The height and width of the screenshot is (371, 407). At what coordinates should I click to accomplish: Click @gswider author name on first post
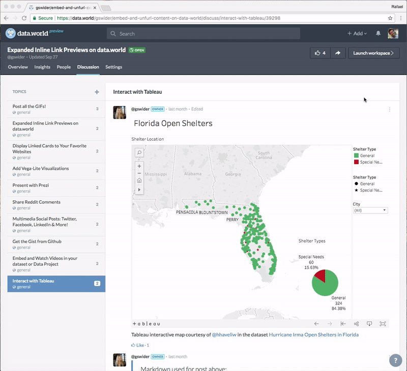point(140,109)
